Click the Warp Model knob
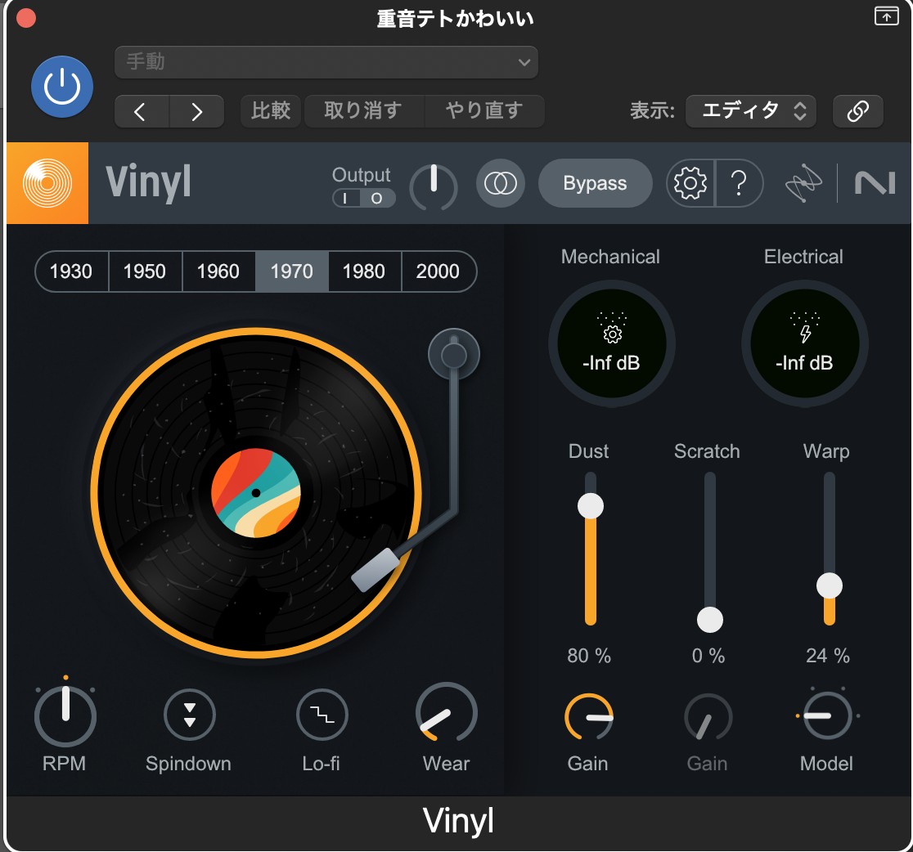The image size is (913, 852). coord(827,715)
